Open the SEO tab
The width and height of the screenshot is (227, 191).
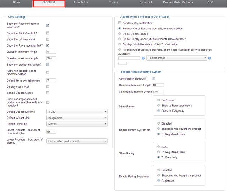(210, 2)
